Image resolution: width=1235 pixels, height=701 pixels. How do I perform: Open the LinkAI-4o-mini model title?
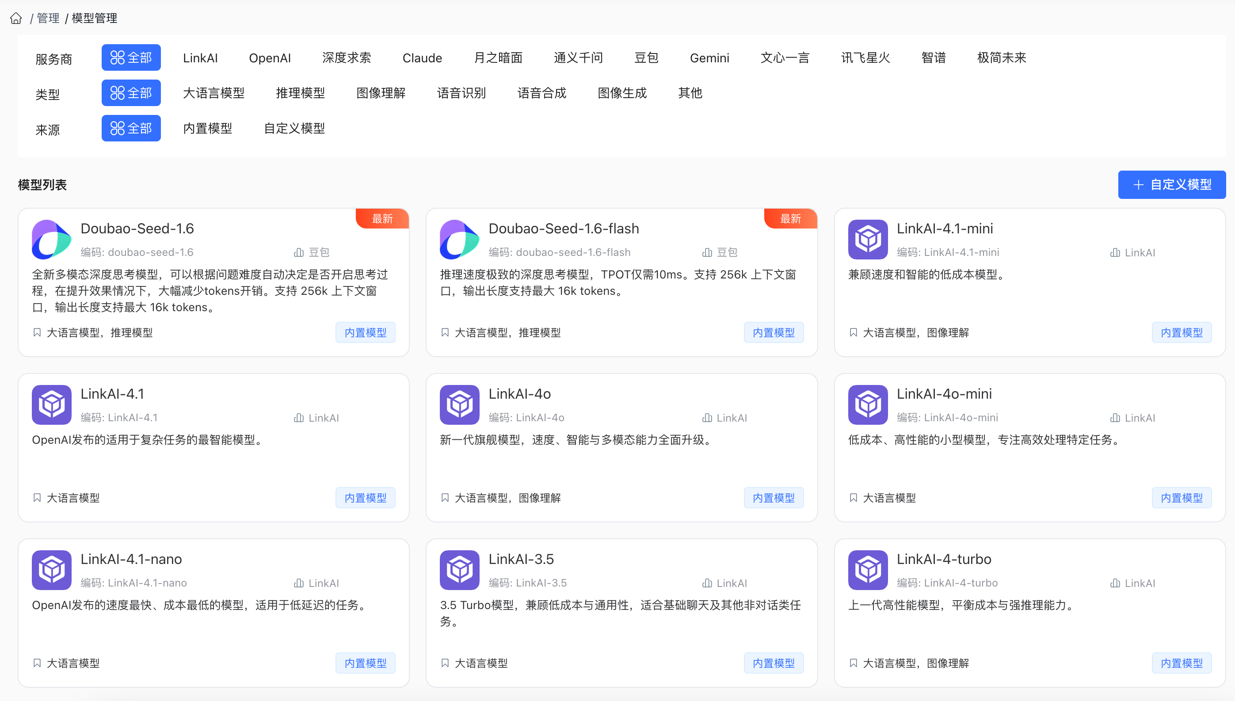tap(944, 394)
